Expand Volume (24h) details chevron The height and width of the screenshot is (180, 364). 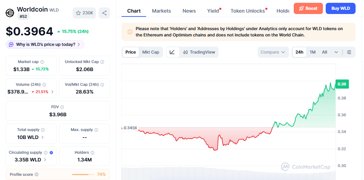(x=52, y=92)
